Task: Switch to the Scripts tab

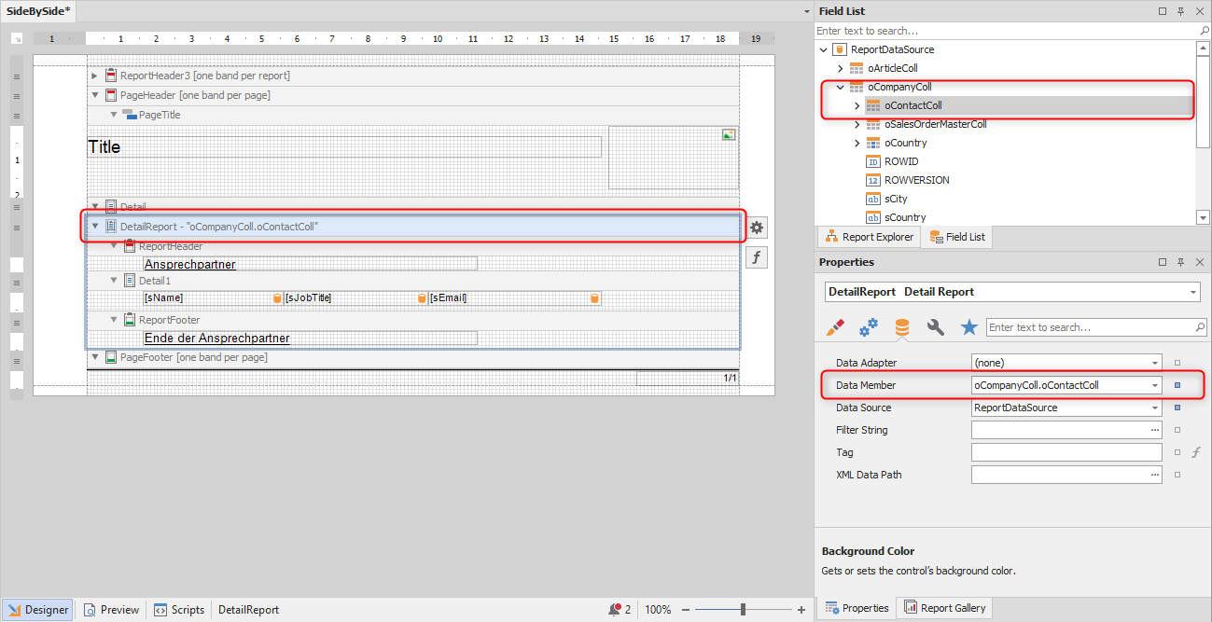Action: 179,610
